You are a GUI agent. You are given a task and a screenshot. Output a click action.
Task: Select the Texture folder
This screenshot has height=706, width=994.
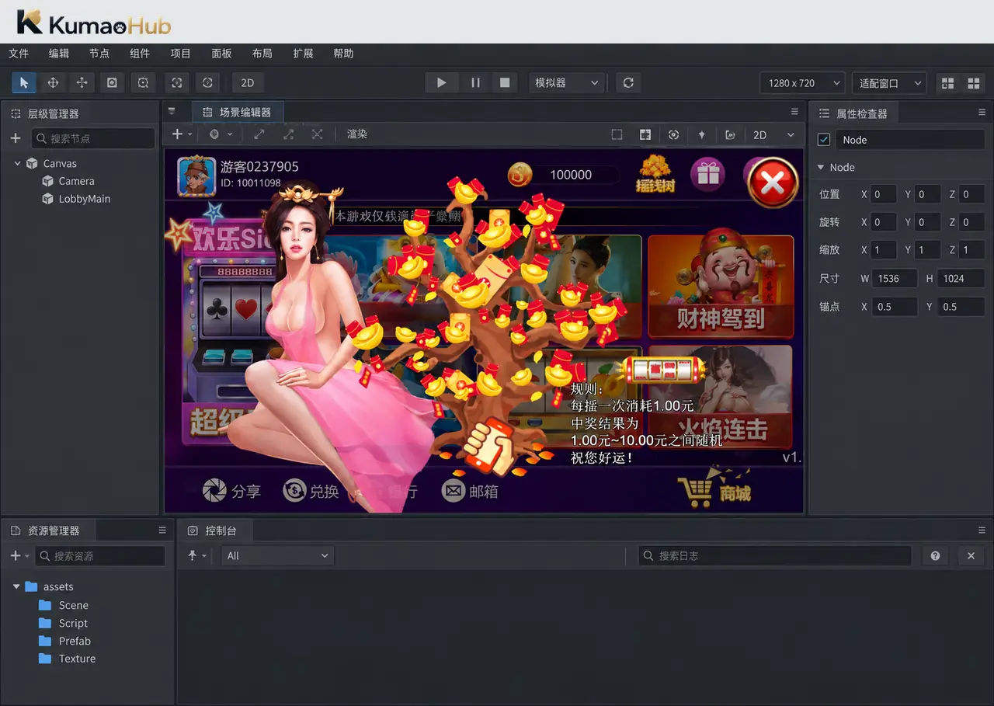[67, 659]
